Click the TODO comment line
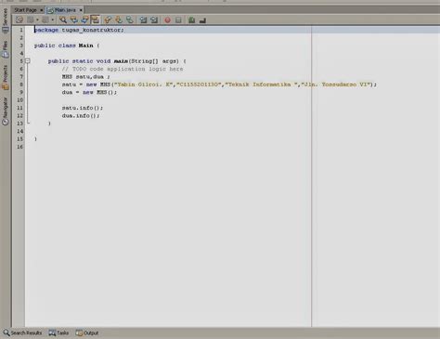Viewport: 440px width, 339px height. click(123, 69)
